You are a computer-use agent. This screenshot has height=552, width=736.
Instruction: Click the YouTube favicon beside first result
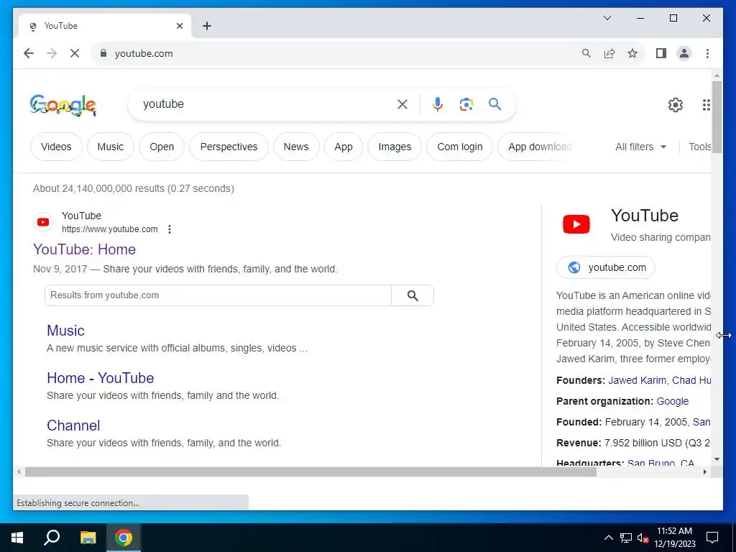tap(43, 222)
